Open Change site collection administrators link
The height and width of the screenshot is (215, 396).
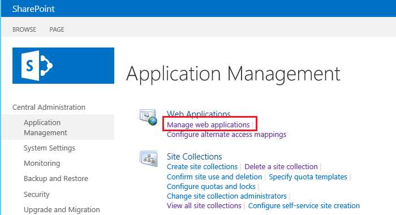(x=227, y=196)
